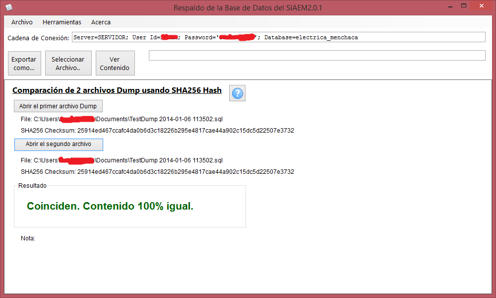Focus the Cadena de Conexión text field
This screenshot has width=496, height=298.
pos(278,37)
